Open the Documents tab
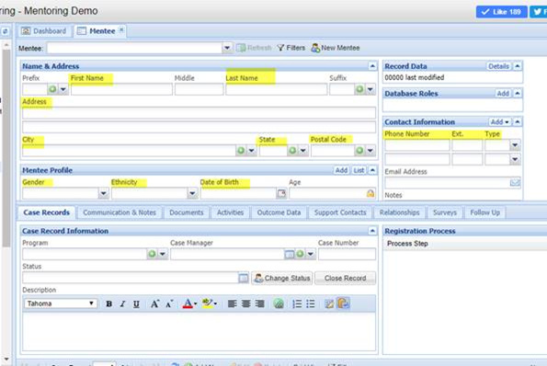547x366 pixels. pyautogui.click(x=187, y=212)
